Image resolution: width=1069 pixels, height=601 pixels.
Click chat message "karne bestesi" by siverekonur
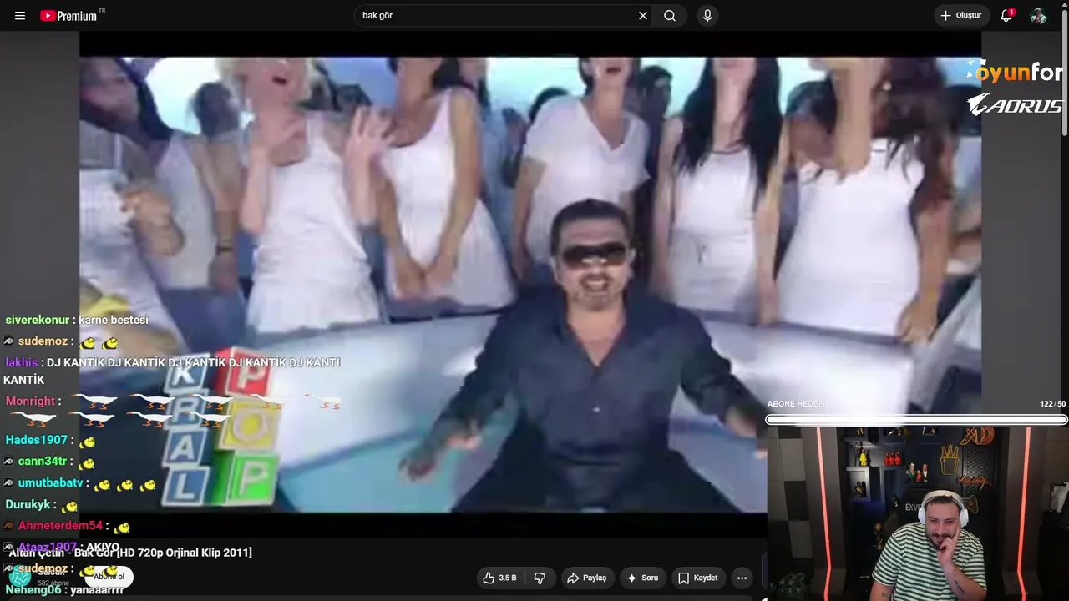[x=77, y=320]
